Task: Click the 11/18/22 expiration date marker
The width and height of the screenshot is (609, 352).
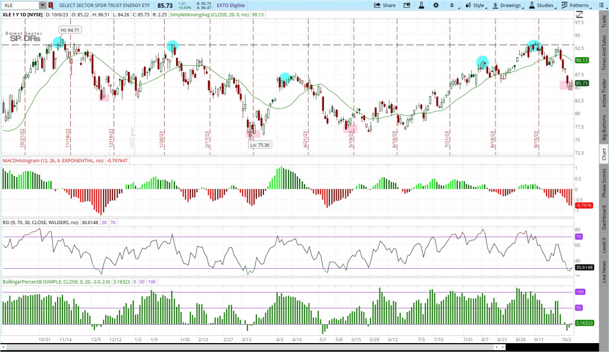Action: pyautogui.click(x=68, y=139)
